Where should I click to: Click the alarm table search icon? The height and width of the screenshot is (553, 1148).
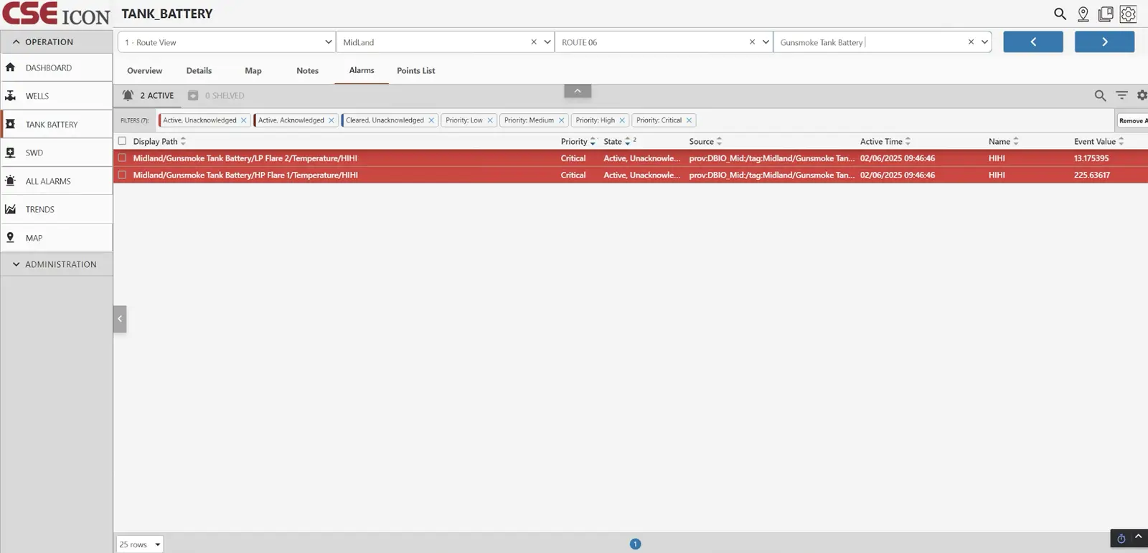click(1100, 95)
